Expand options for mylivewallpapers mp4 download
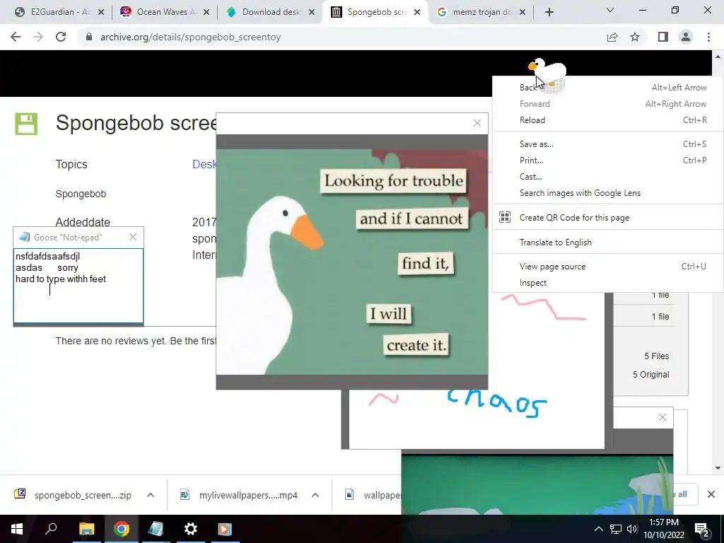Screen dimensions: 724x543 315,495
